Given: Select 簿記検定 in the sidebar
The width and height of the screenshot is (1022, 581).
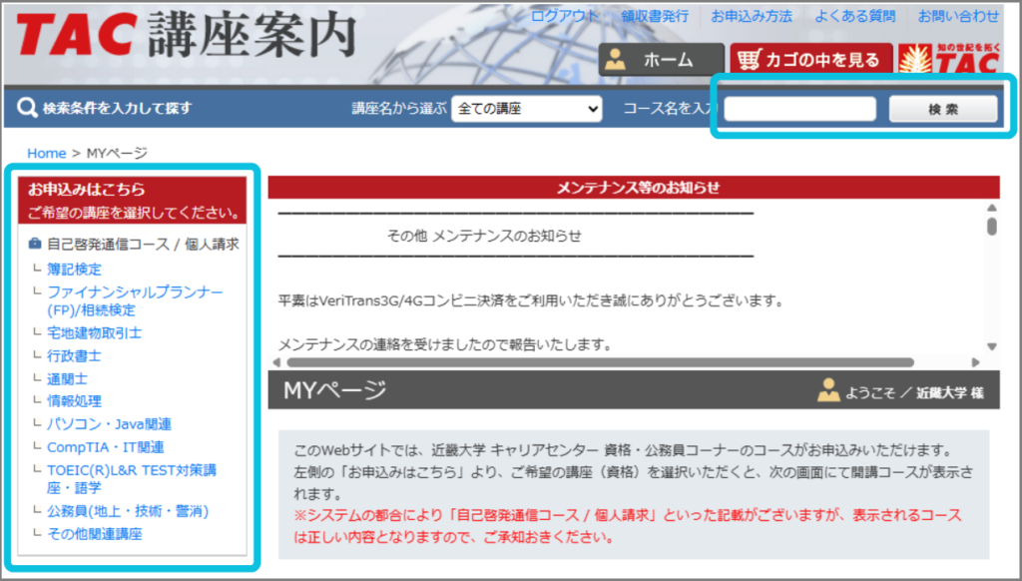Looking at the screenshot, I should coord(74,269).
